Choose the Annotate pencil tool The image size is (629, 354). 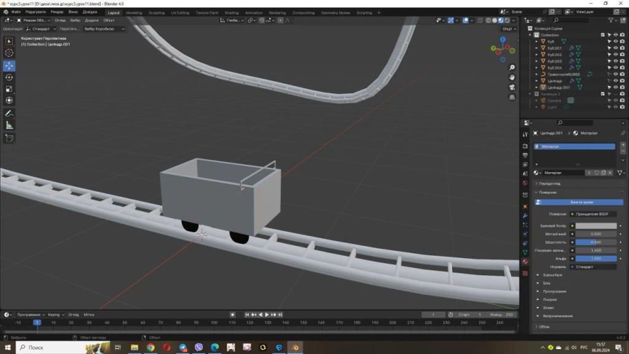coord(9,114)
